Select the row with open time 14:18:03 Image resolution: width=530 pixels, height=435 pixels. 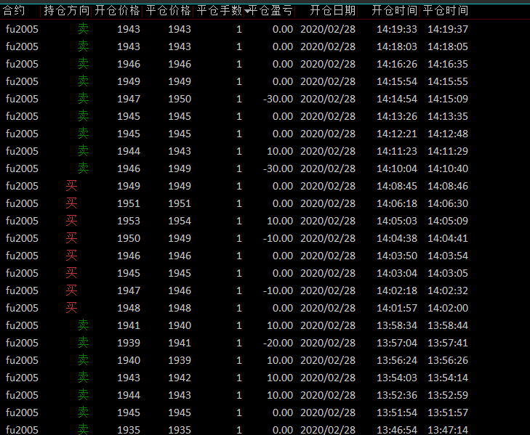(236, 46)
